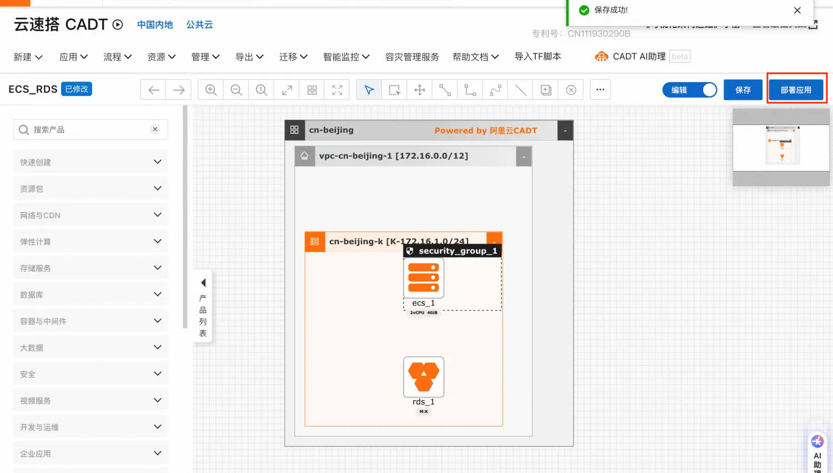
Task: Select the rds_1 database icon
Action: point(424,377)
